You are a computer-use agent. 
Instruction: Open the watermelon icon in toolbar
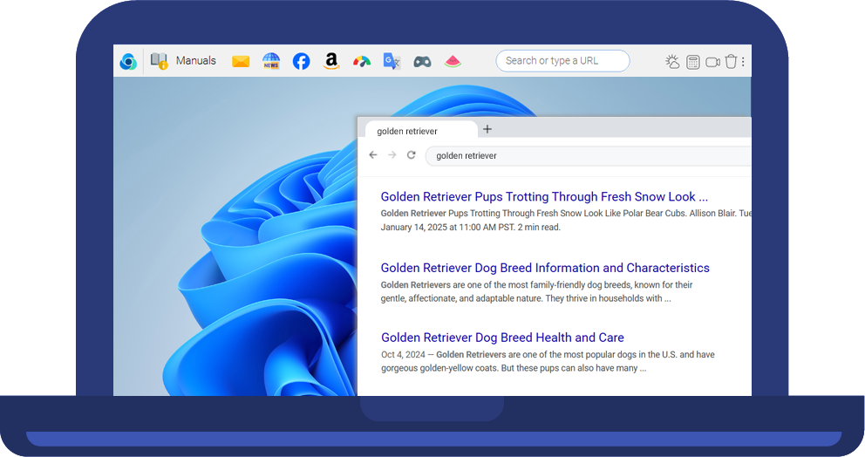pyautogui.click(x=452, y=61)
